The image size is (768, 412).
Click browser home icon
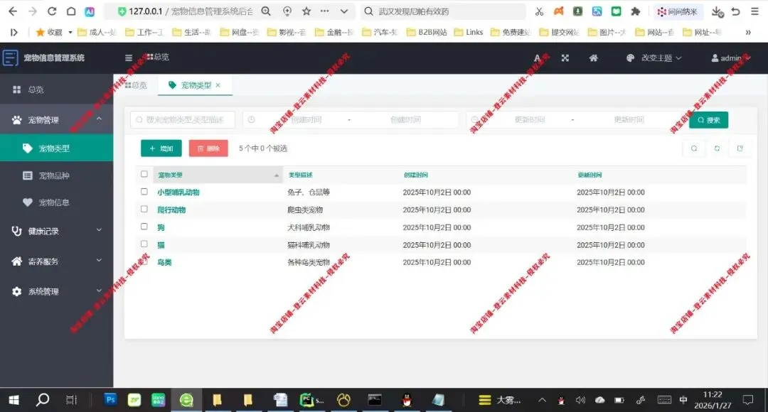point(71,11)
